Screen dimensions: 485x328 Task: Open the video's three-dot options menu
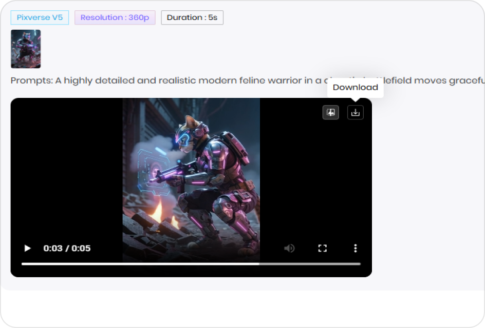coord(356,248)
